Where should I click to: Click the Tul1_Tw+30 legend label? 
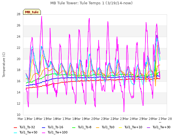click(x=162, y=127)
